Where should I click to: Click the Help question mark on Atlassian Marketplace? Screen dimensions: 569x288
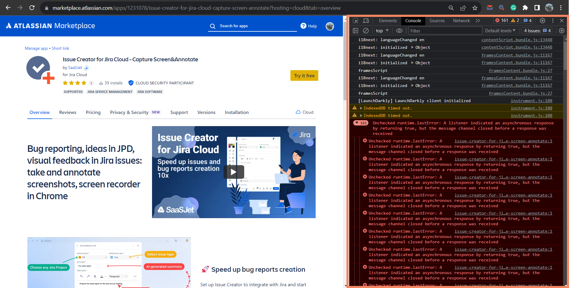[x=303, y=26]
